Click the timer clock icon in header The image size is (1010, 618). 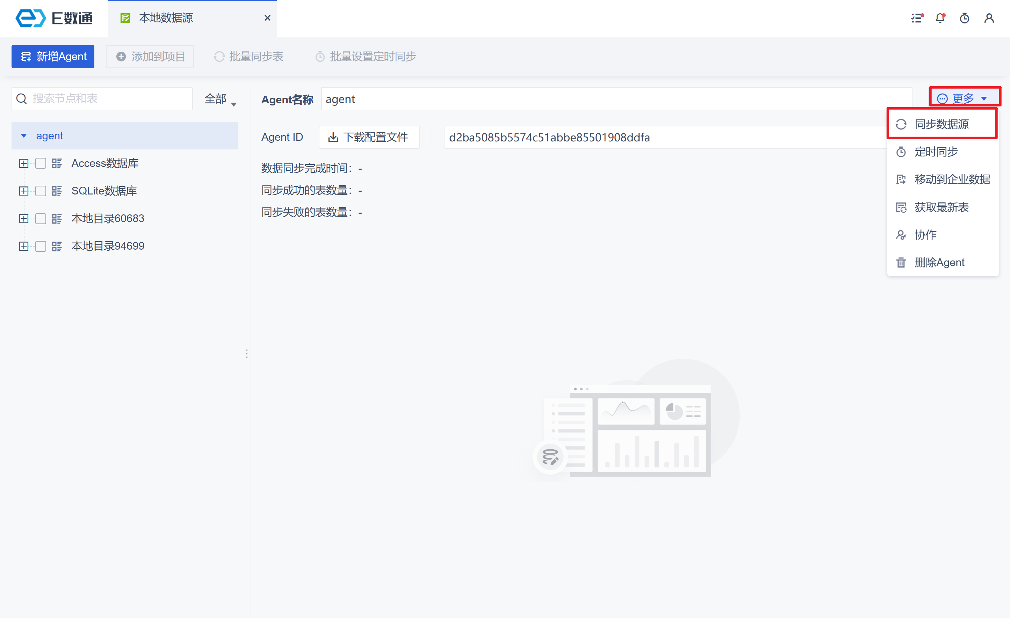click(x=964, y=19)
